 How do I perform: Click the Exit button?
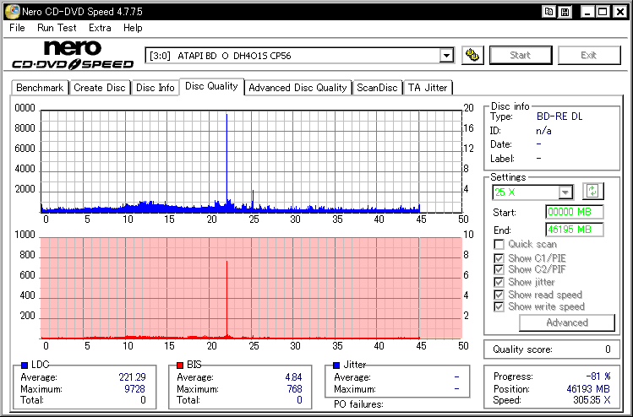click(x=588, y=55)
